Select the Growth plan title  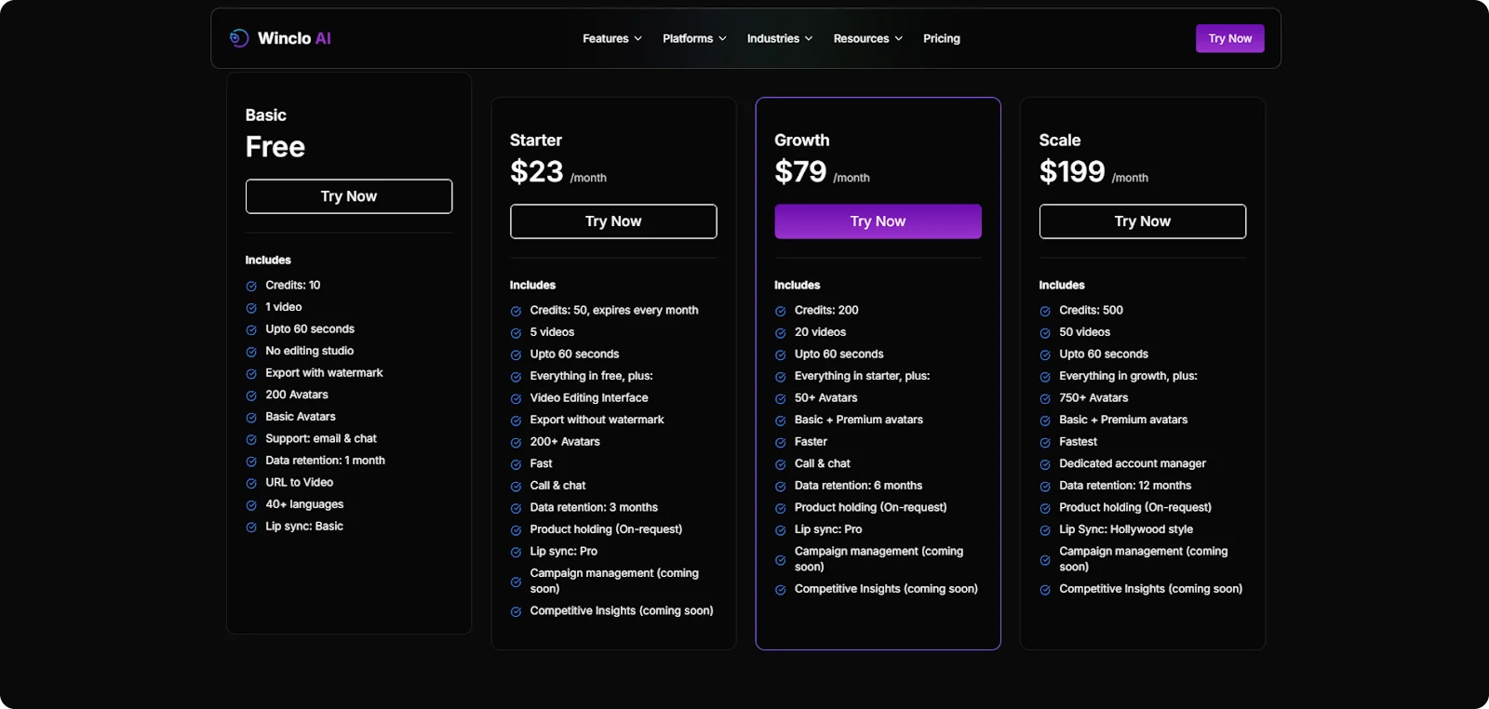802,140
